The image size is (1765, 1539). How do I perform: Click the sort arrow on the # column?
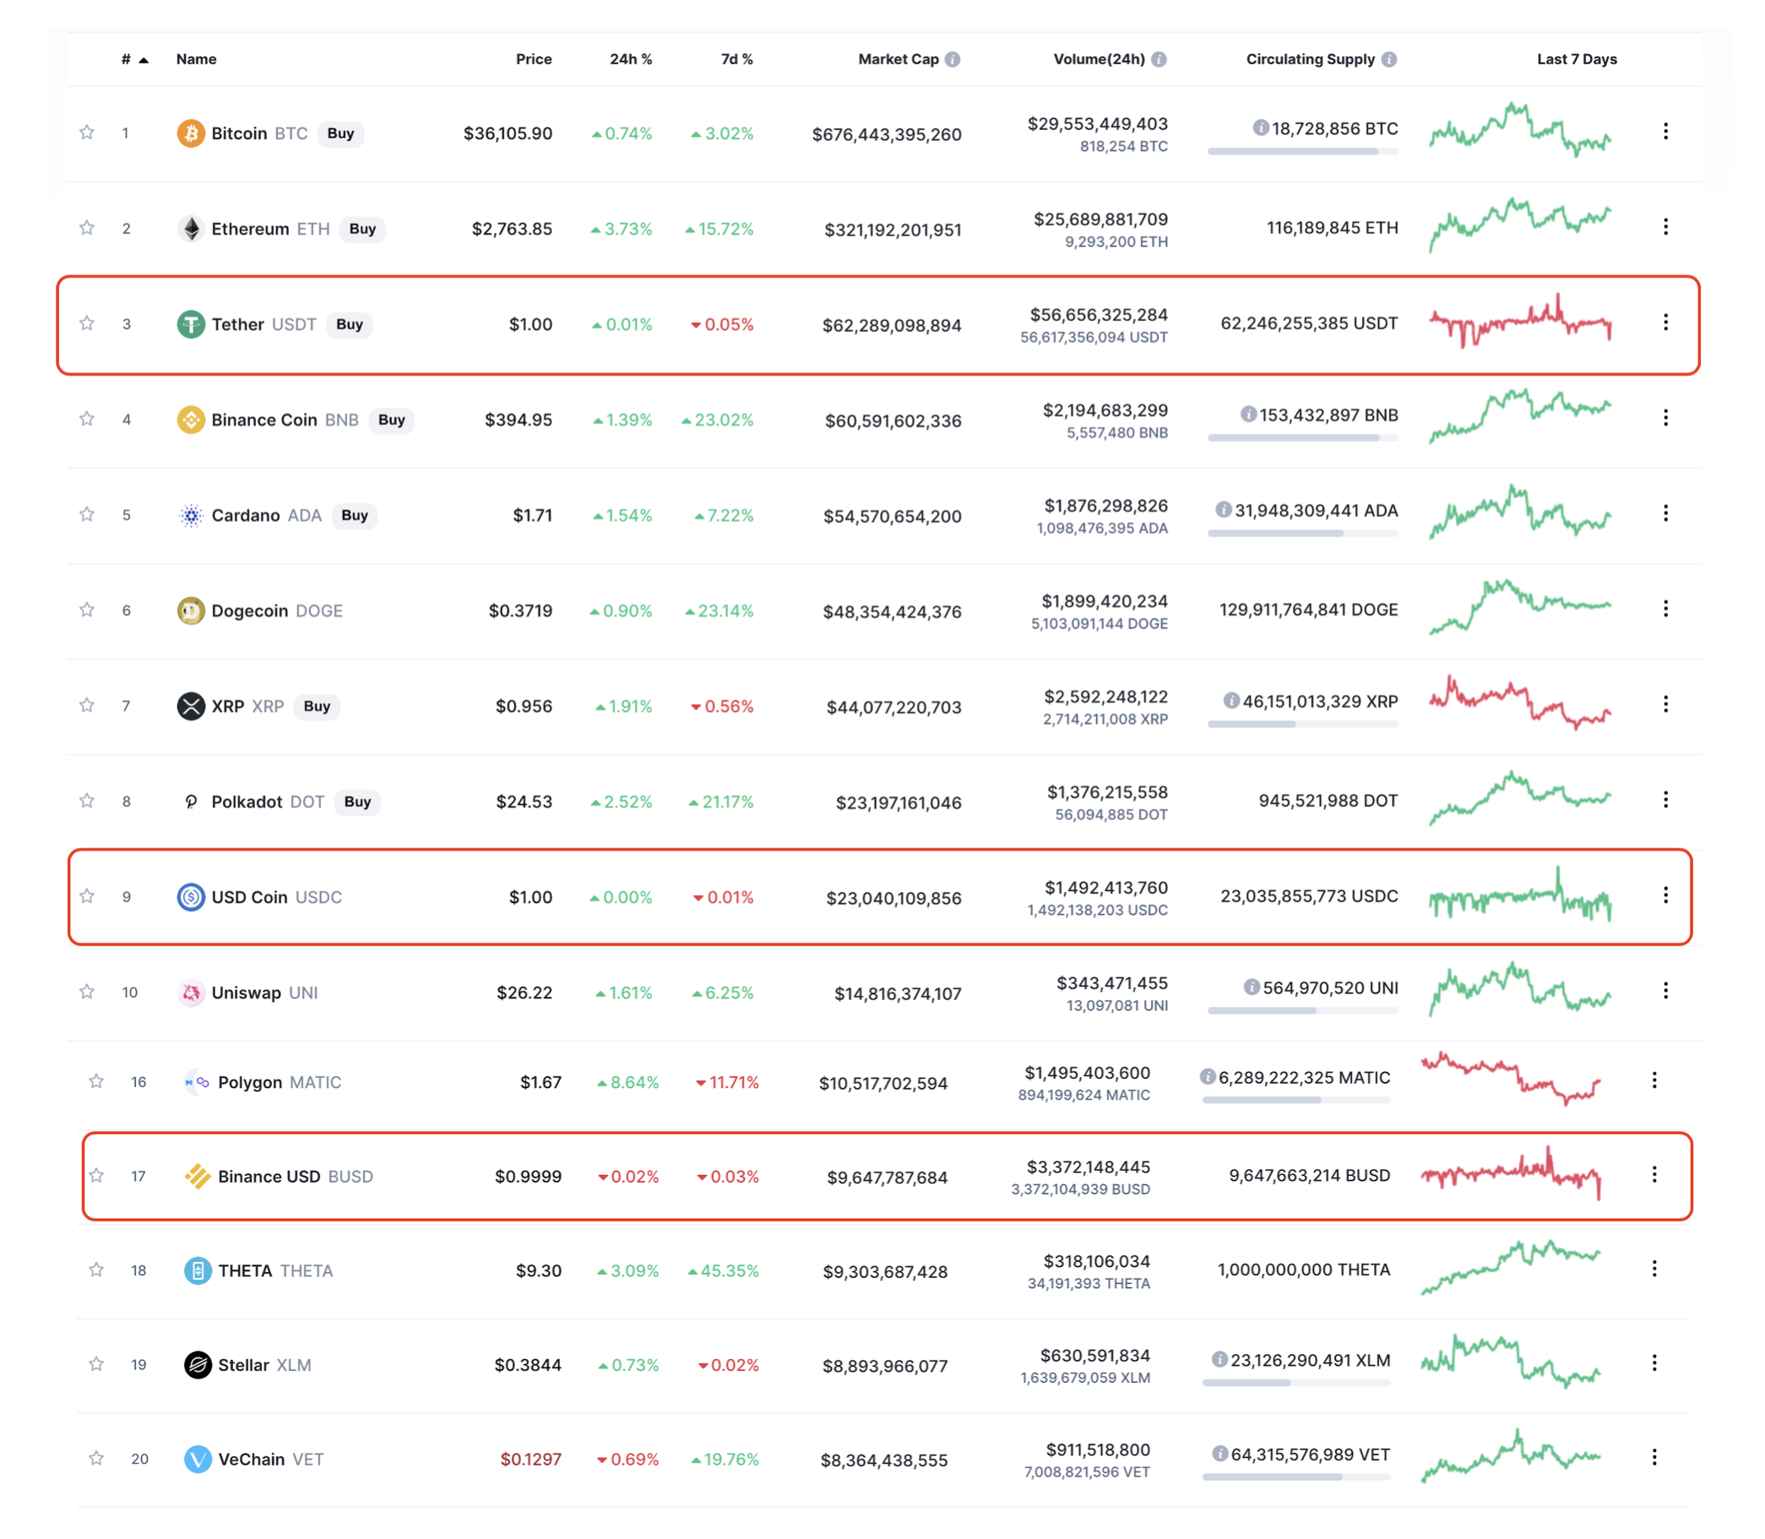pyautogui.click(x=144, y=60)
